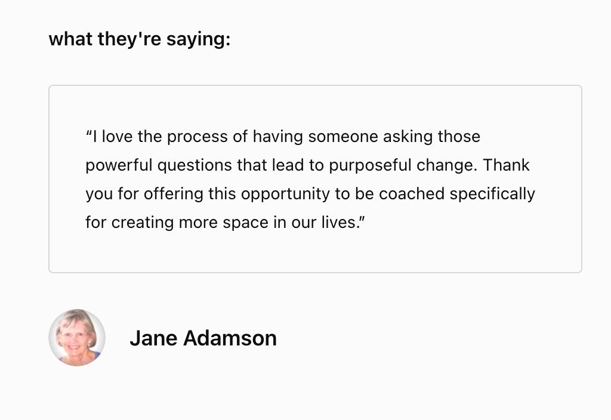Click the "what they're saying:" heading
The width and height of the screenshot is (611, 420).
tap(139, 39)
